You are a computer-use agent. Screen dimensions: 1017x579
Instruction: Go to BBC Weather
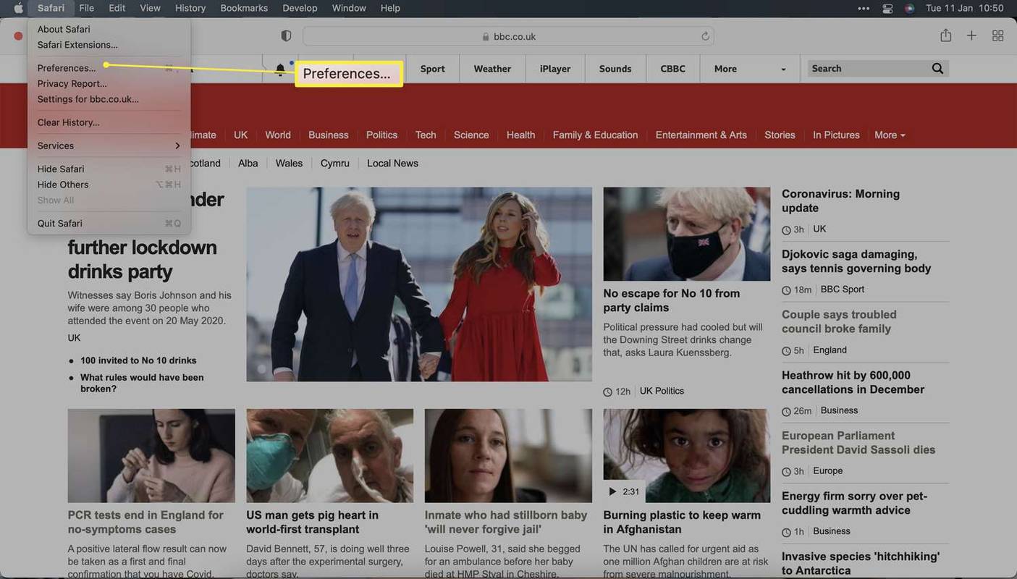click(492, 69)
